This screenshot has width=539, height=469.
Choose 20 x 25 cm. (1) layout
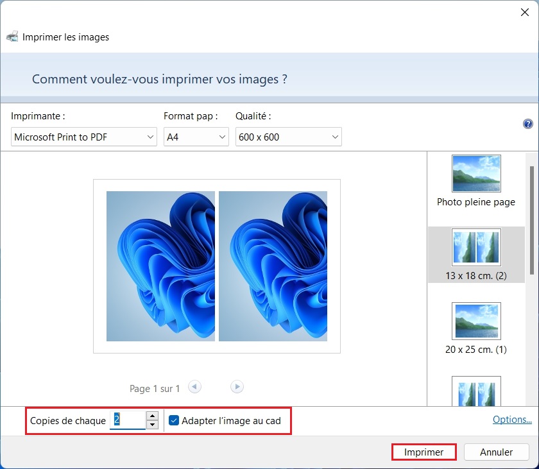coord(476,328)
